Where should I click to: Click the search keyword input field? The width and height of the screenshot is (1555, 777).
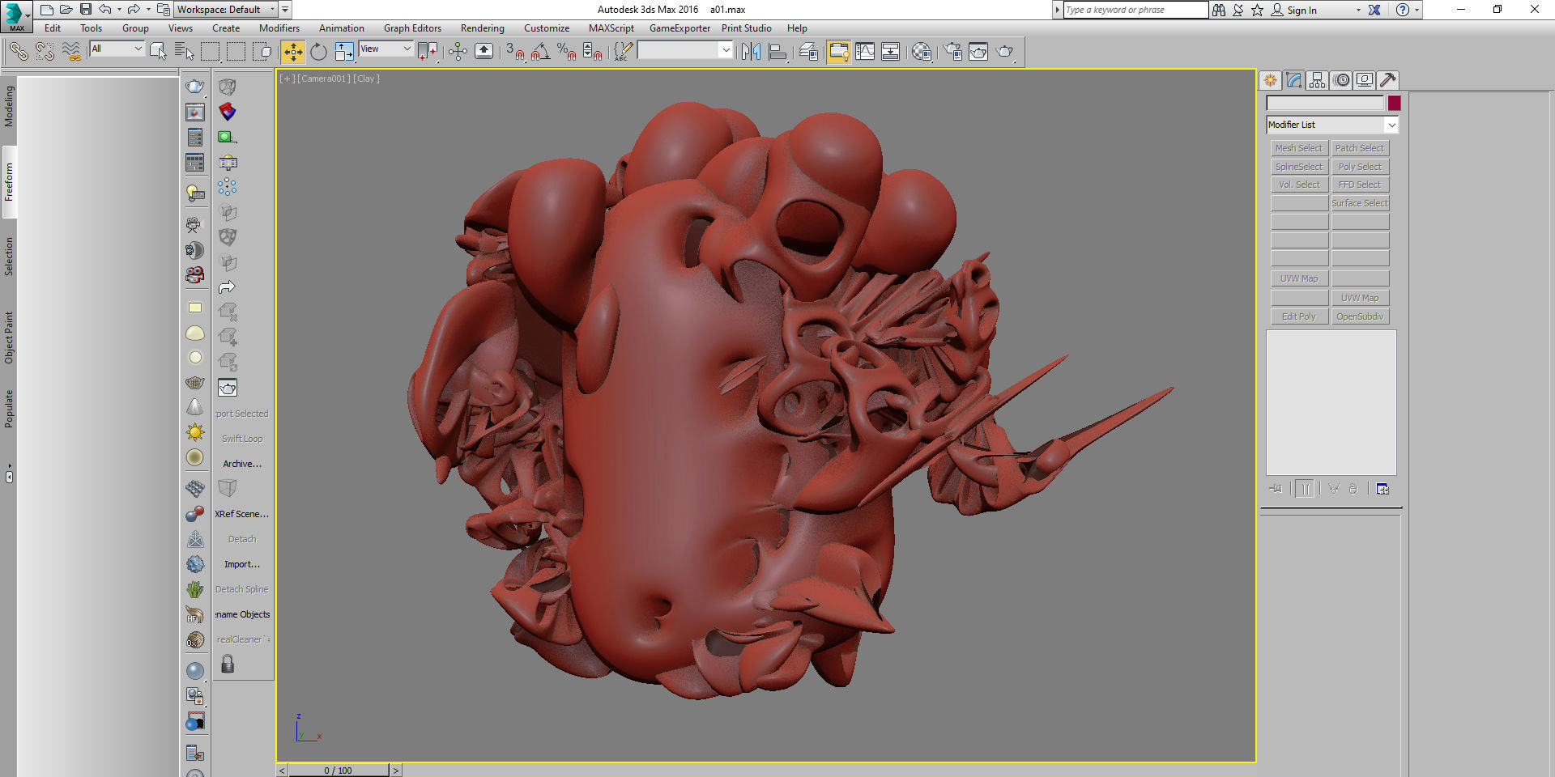pos(1135,10)
